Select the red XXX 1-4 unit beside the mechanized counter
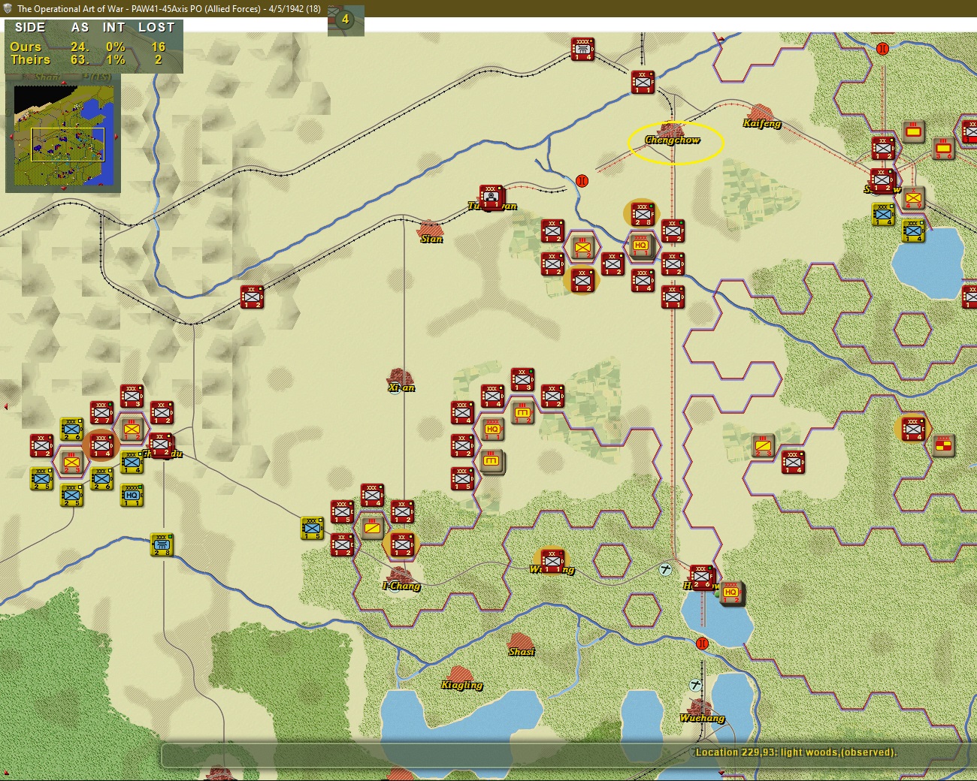The image size is (977, 781). (x=793, y=462)
